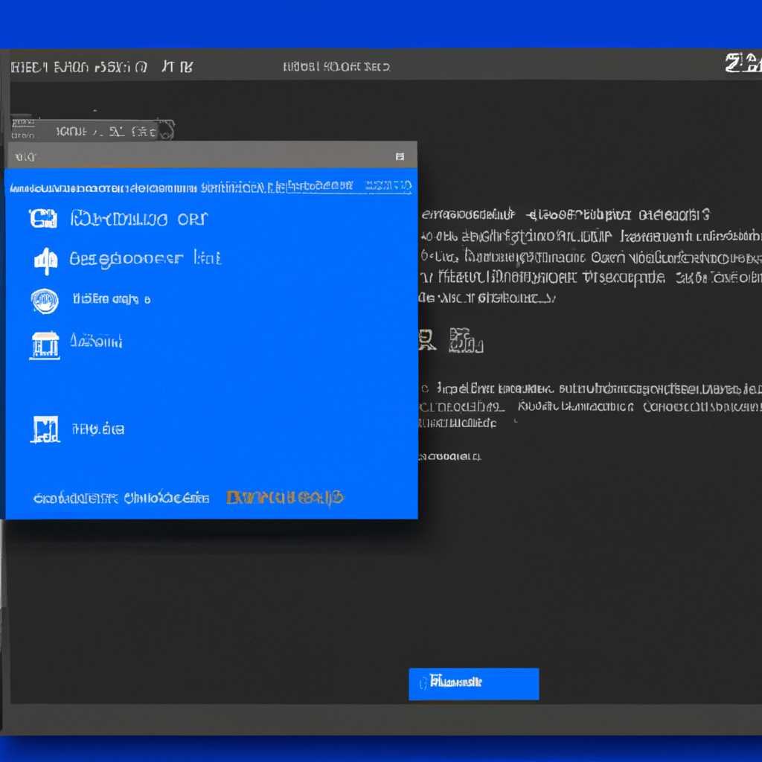
Task: Click the building-like glyph beside the person glyph
Action: pyautogui.click(x=466, y=340)
